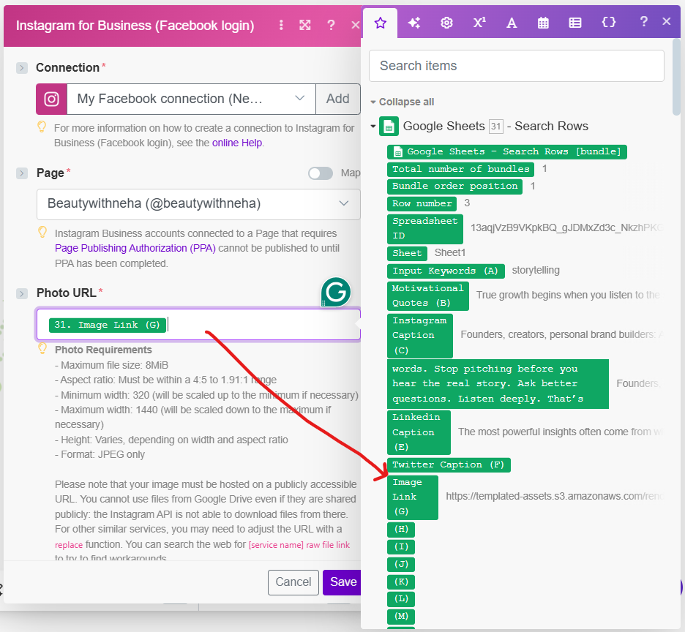Select the (M) column variable
The image size is (685, 632).
tap(401, 617)
